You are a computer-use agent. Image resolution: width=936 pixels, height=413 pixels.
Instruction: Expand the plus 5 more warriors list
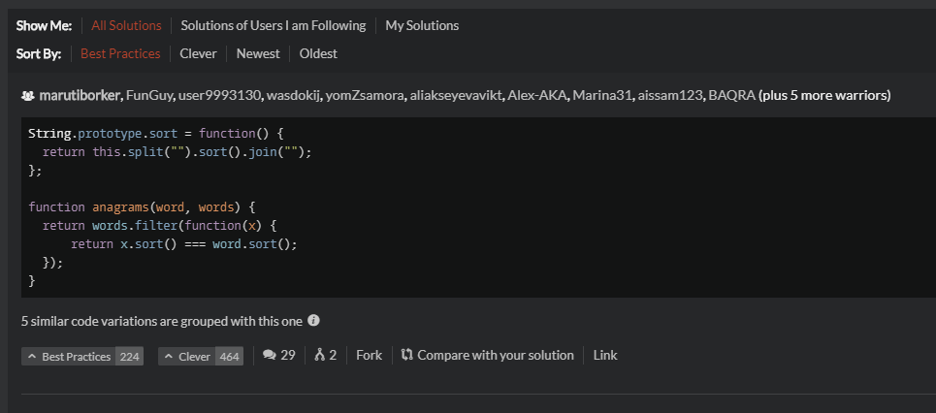824,95
